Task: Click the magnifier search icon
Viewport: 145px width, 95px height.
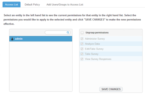Action: [x=68, y=32]
